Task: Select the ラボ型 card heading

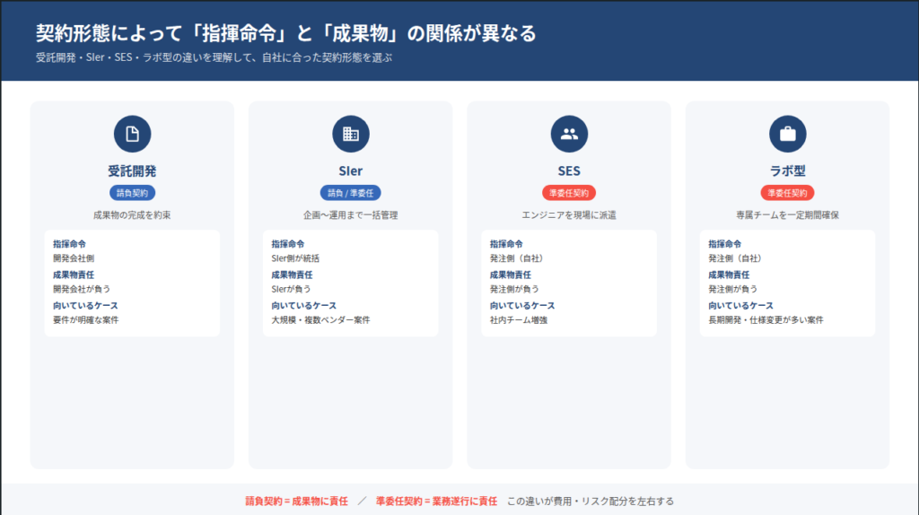Action: 787,171
